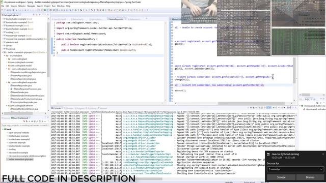Collapse the src/main/java source folder
The height and width of the screenshot is (183, 326).
pos(5,55)
